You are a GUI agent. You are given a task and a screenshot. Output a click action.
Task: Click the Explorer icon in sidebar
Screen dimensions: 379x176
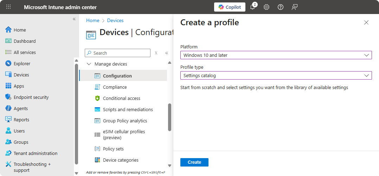pyautogui.click(x=8, y=63)
